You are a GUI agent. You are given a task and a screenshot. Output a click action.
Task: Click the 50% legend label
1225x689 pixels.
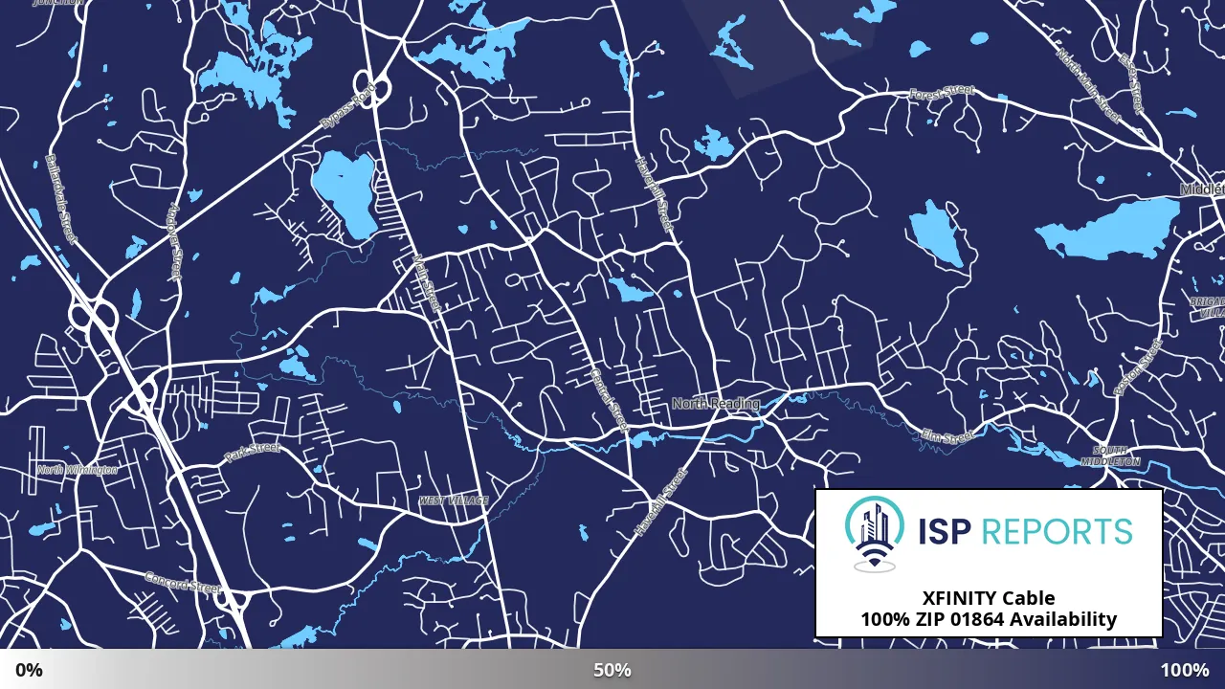(612, 670)
